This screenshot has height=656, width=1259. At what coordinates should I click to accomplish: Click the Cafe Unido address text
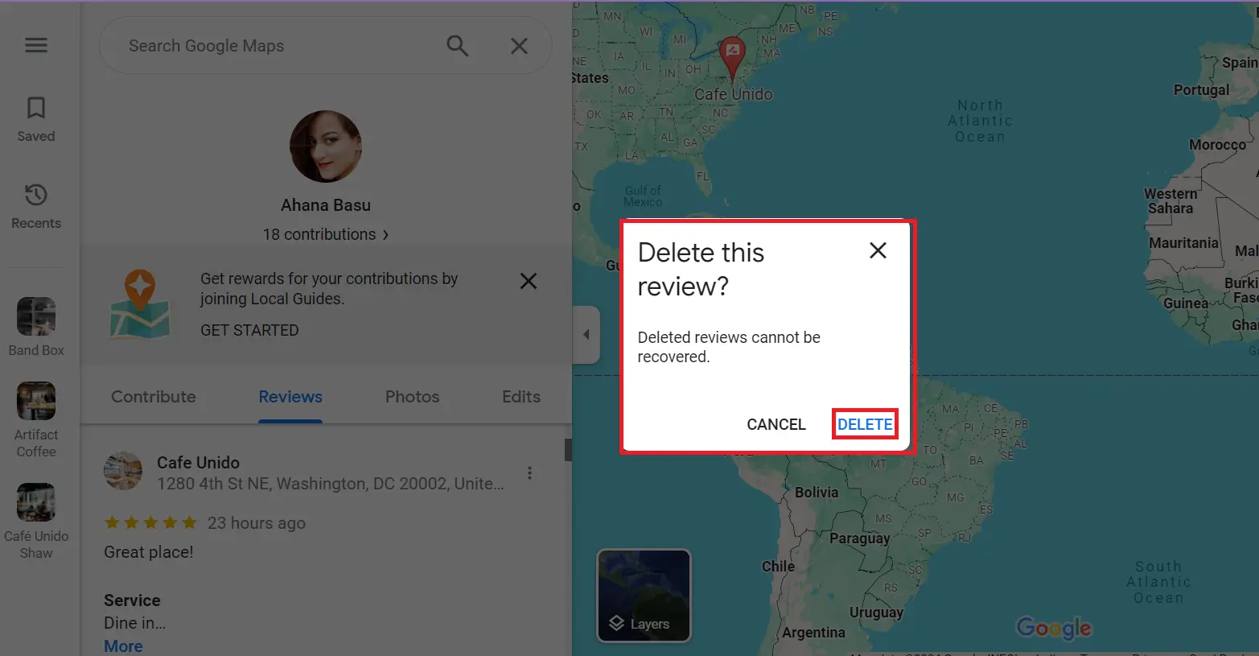(x=331, y=484)
